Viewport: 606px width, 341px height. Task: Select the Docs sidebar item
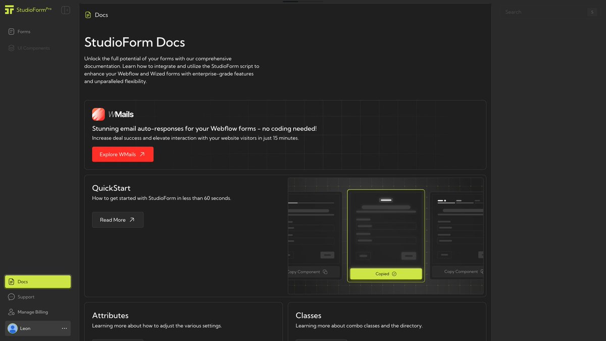pyautogui.click(x=38, y=281)
